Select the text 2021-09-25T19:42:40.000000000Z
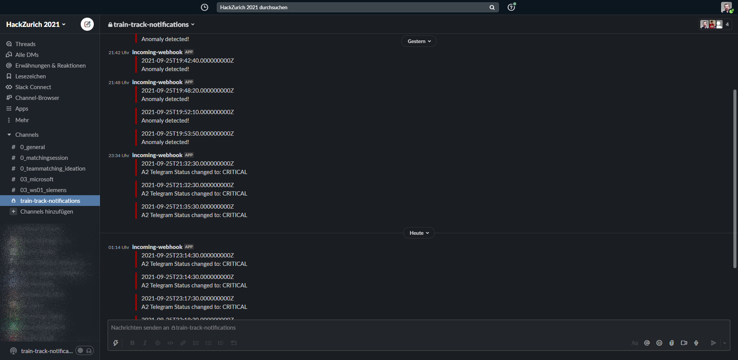The image size is (738, 360). pos(188,60)
